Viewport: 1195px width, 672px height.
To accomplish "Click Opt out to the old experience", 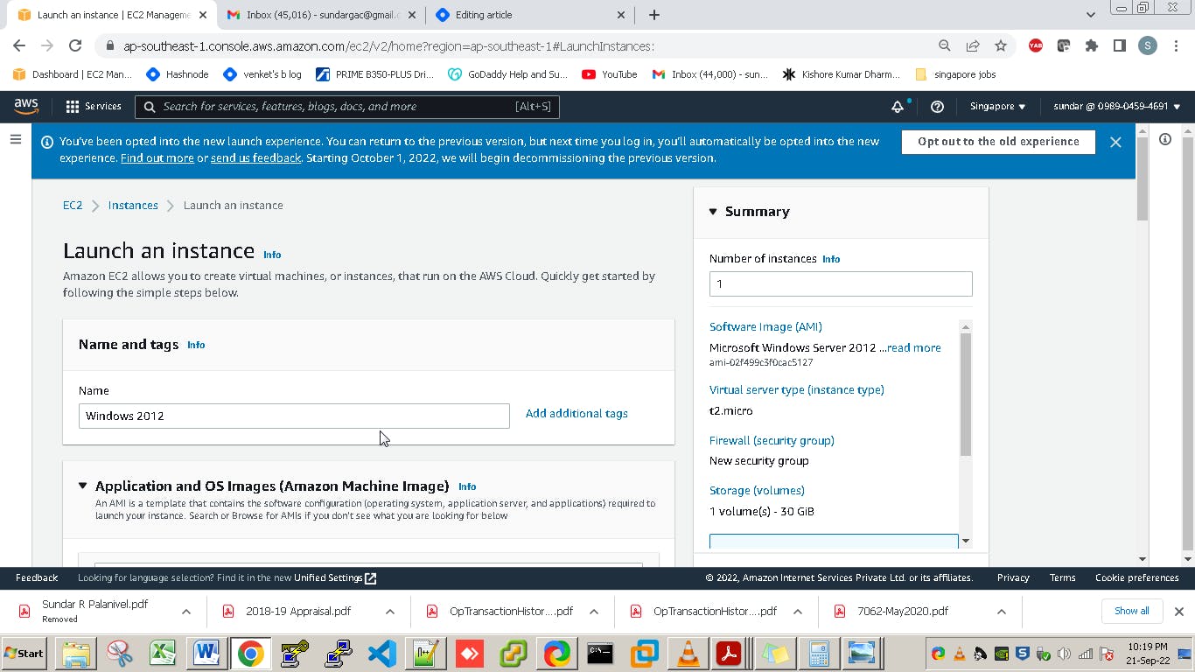I will pyautogui.click(x=998, y=142).
